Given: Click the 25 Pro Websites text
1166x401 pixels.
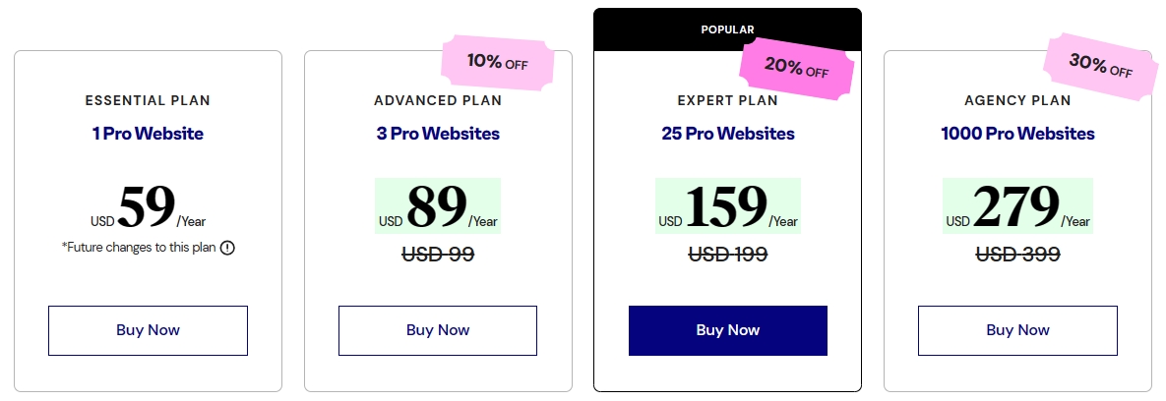Looking at the screenshot, I should pyautogui.click(x=728, y=134).
